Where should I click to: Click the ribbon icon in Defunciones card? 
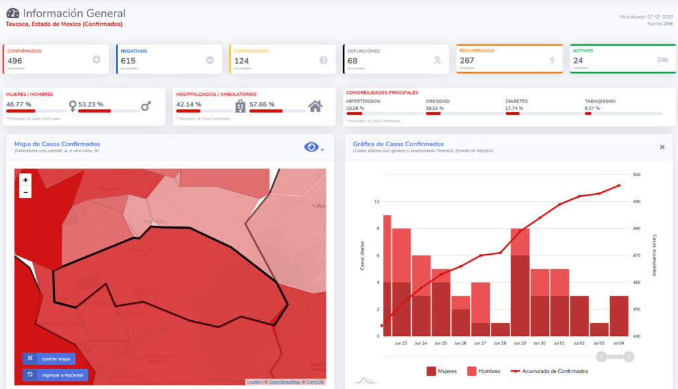[436, 60]
